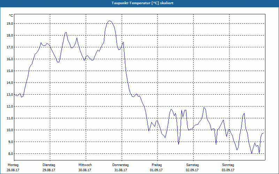Click the date 29.08.17
The image size is (279, 174).
[49, 170]
